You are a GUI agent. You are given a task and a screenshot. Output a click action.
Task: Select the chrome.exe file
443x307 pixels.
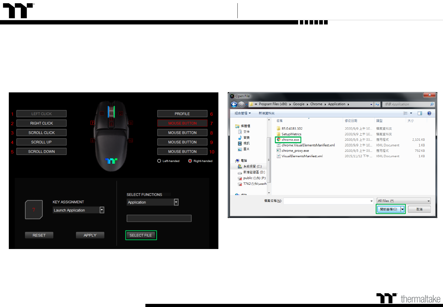pos(290,140)
